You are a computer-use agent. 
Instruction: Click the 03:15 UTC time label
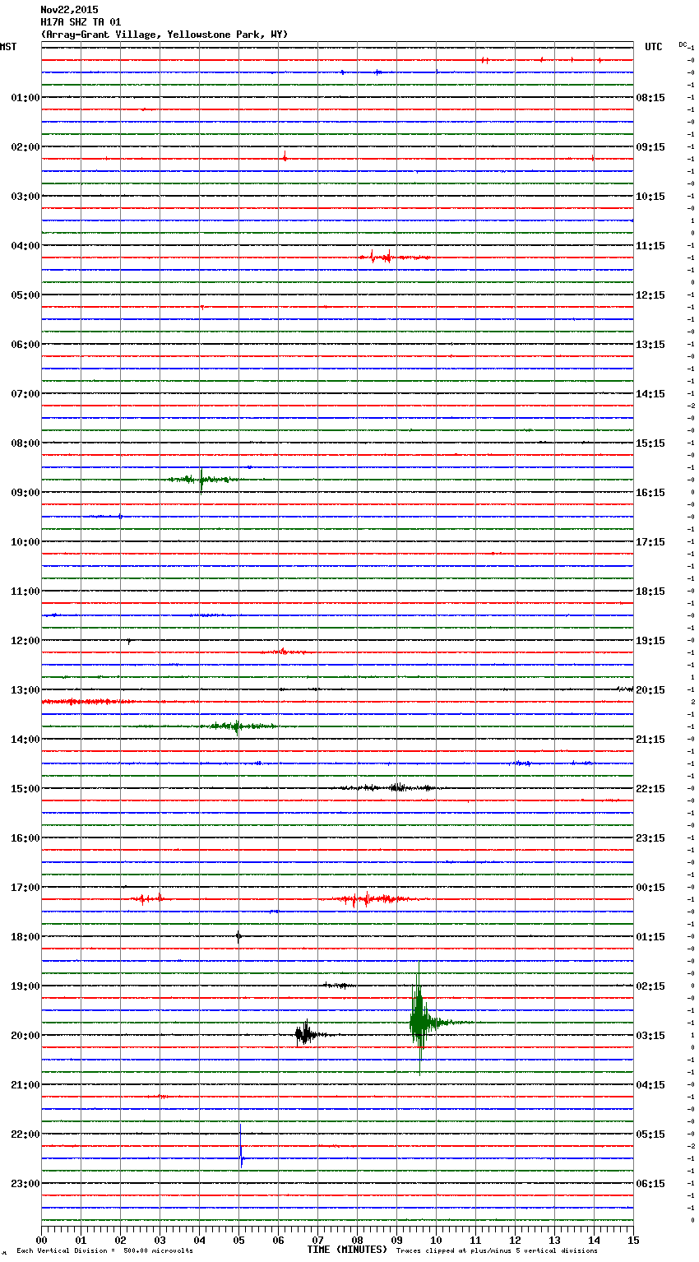[x=650, y=1036]
